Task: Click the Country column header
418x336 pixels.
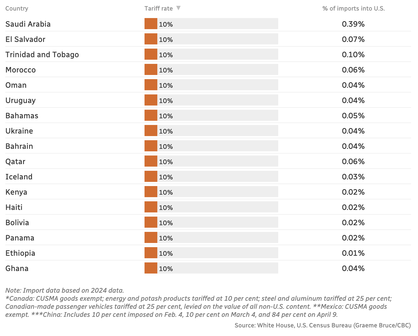Action: click(17, 8)
